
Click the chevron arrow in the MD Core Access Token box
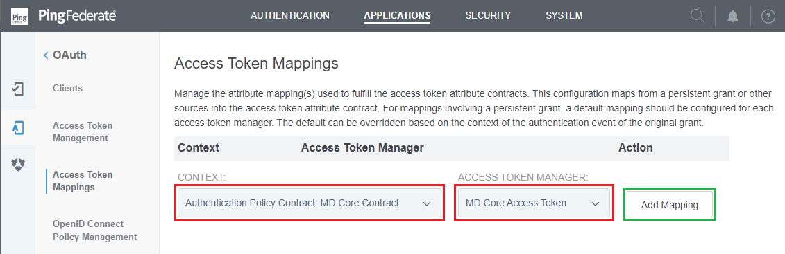pyautogui.click(x=596, y=203)
